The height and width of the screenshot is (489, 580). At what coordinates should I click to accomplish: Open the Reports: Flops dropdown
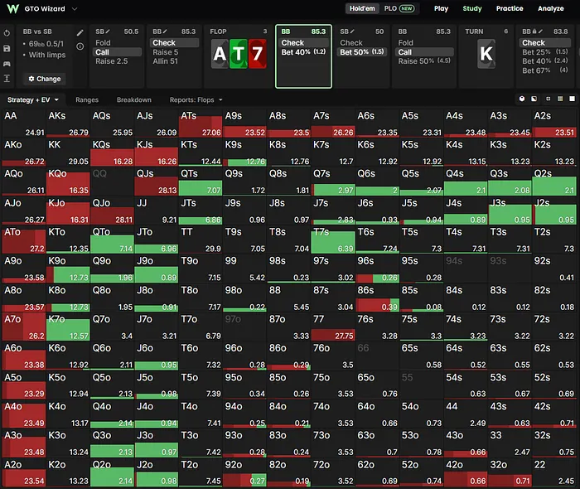(196, 99)
